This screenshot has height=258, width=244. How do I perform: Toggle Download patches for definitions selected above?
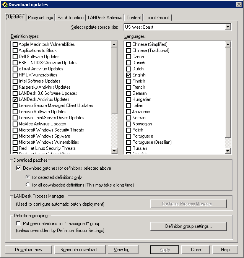(18, 168)
